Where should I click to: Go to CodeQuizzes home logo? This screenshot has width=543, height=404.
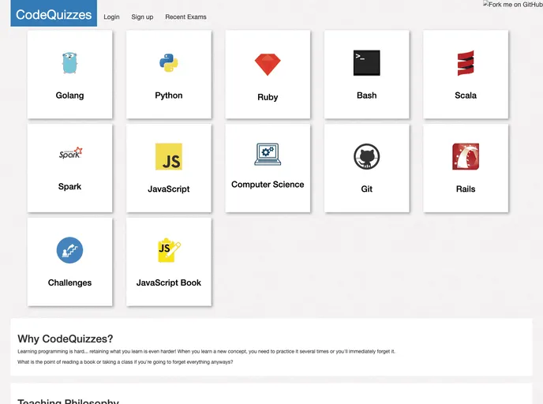[x=54, y=14]
